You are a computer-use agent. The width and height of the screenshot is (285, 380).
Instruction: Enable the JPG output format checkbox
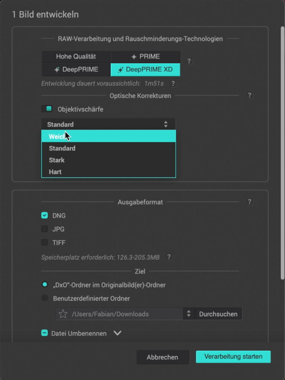(x=45, y=229)
